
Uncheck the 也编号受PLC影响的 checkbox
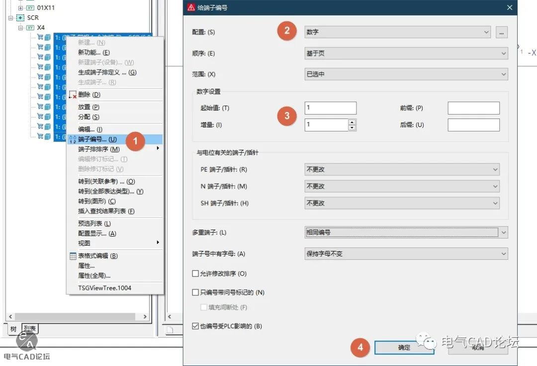195,326
